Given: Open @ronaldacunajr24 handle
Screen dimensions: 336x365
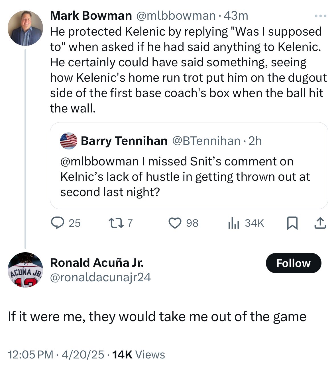Looking at the screenshot, I should (100, 277).
